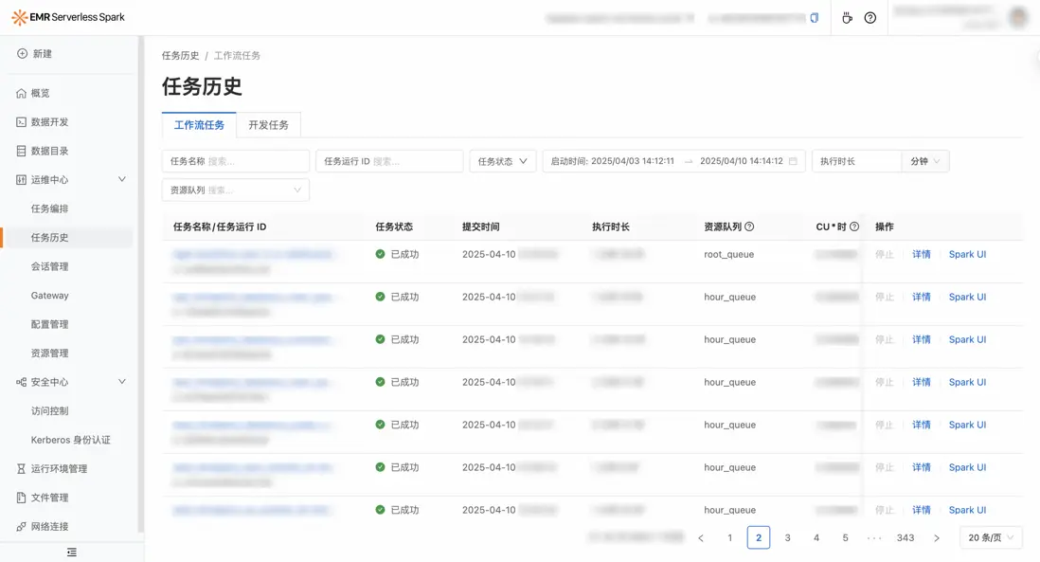The width and height of the screenshot is (1040, 562).
Task: Click the help question mark icon
Action: point(870,18)
